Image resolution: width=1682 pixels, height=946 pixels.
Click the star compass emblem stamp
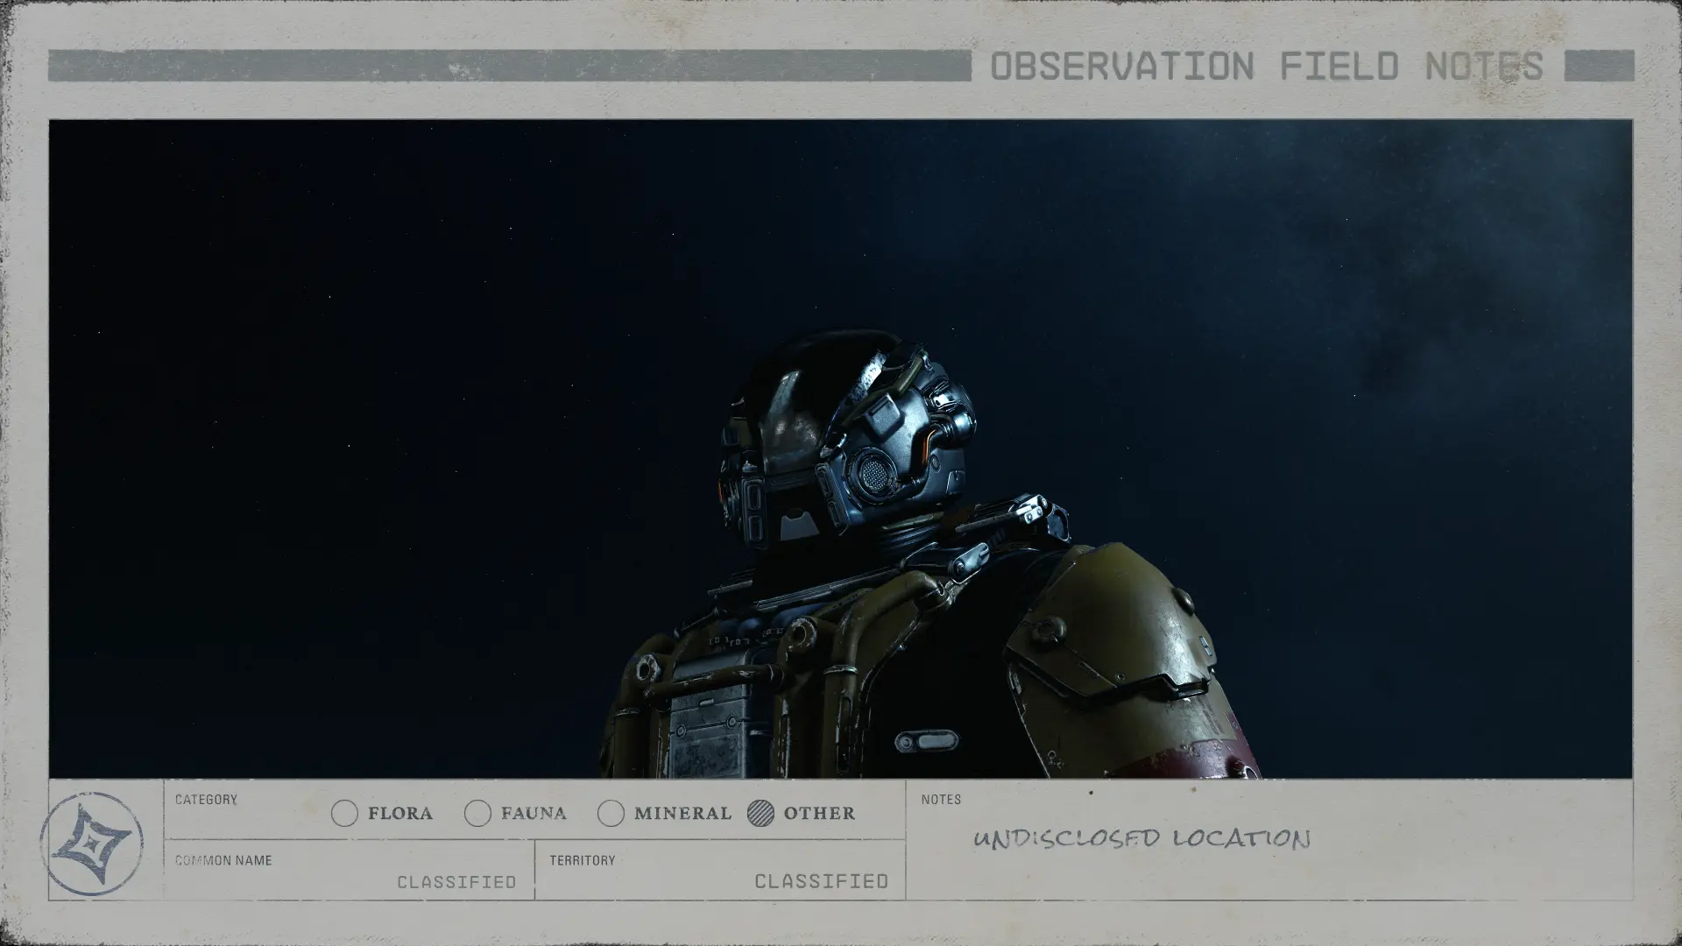tap(92, 844)
